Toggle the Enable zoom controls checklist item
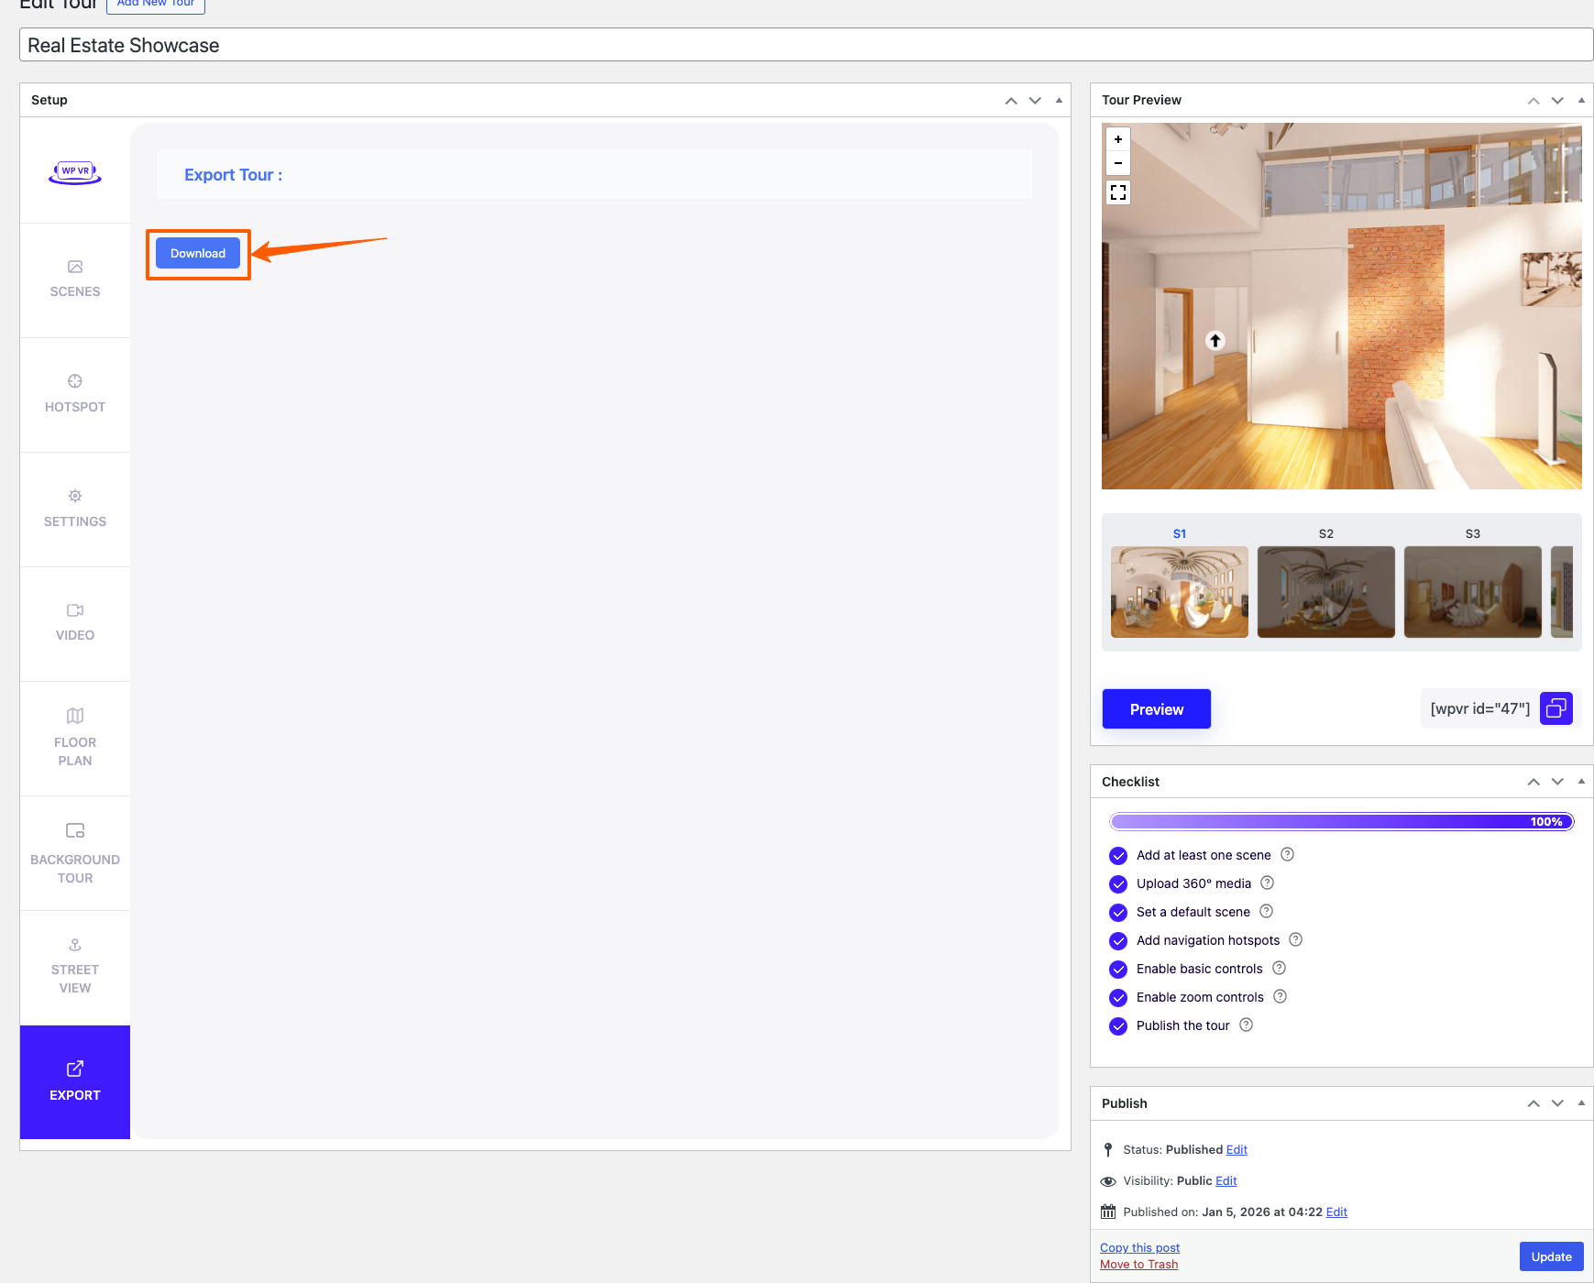The width and height of the screenshot is (1594, 1283). pos(1118,997)
